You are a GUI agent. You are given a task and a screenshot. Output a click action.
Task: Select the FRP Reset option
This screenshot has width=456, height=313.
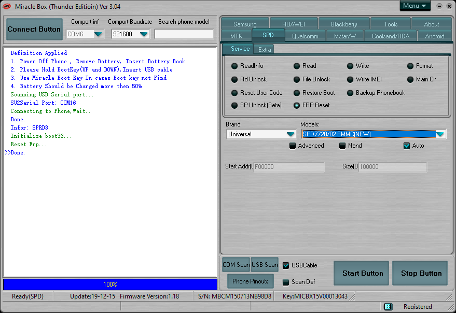click(311, 106)
